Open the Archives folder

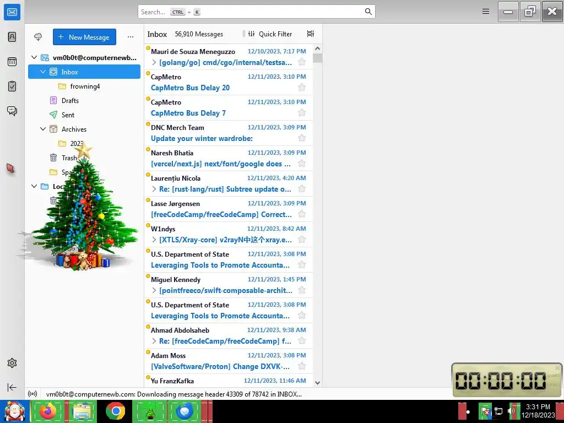click(84, 129)
